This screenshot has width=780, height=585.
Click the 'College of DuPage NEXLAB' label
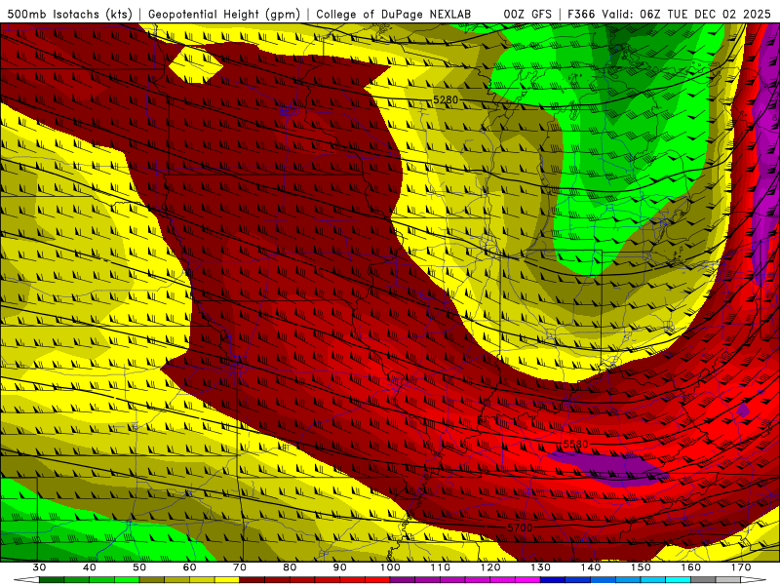pyautogui.click(x=394, y=15)
